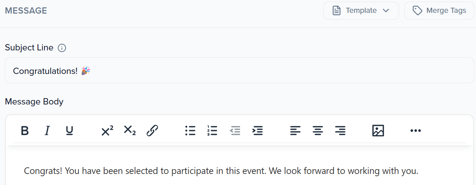Show more formatting options
This screenshot has width=476, height=185.
point(415,131)
